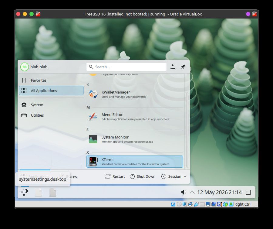Viewport: 273px width, 229px height.
Task: Open the System category
Action: 51,105
